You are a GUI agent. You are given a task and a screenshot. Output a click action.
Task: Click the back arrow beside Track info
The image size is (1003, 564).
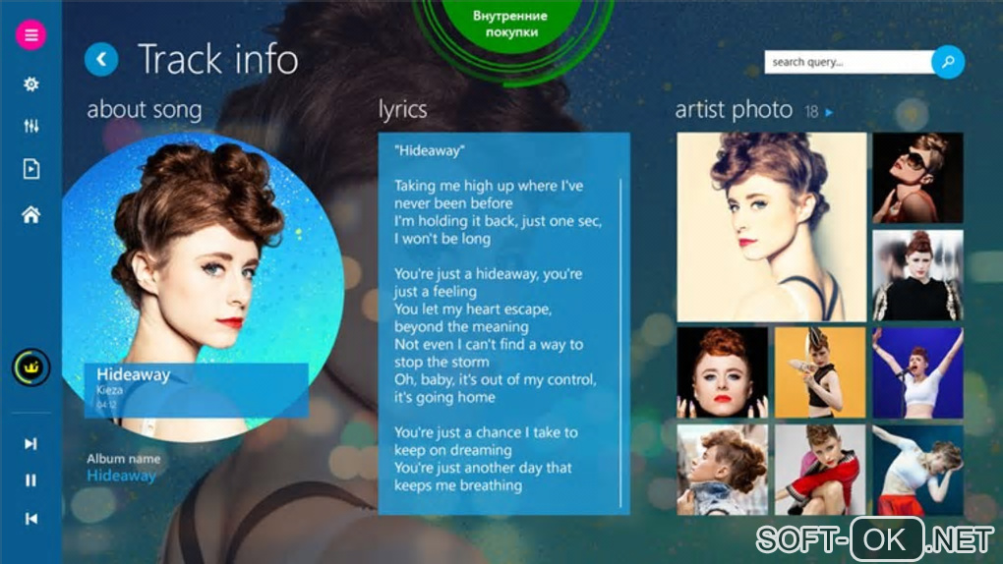pos(101,60)
